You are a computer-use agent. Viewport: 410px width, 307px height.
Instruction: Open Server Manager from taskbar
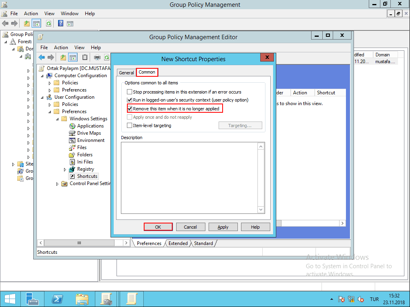point(32,299)
